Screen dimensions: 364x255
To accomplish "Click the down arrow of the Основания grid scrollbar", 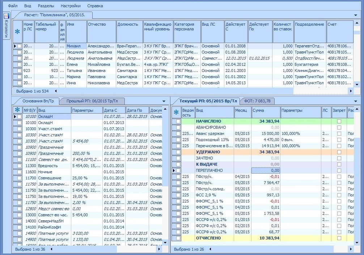I will click(x=165, y=243).
